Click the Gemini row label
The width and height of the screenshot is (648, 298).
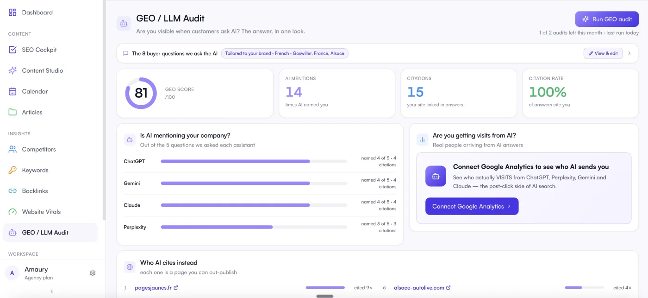click(132, 183)
